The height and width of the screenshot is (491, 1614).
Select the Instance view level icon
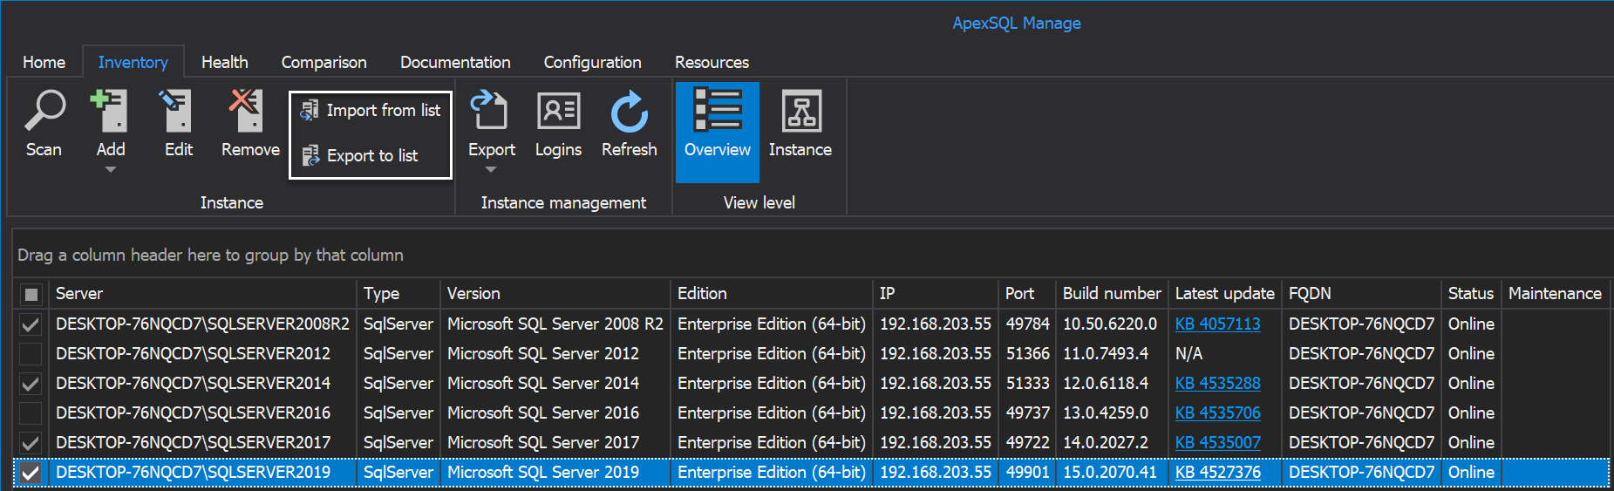point(801,110)
